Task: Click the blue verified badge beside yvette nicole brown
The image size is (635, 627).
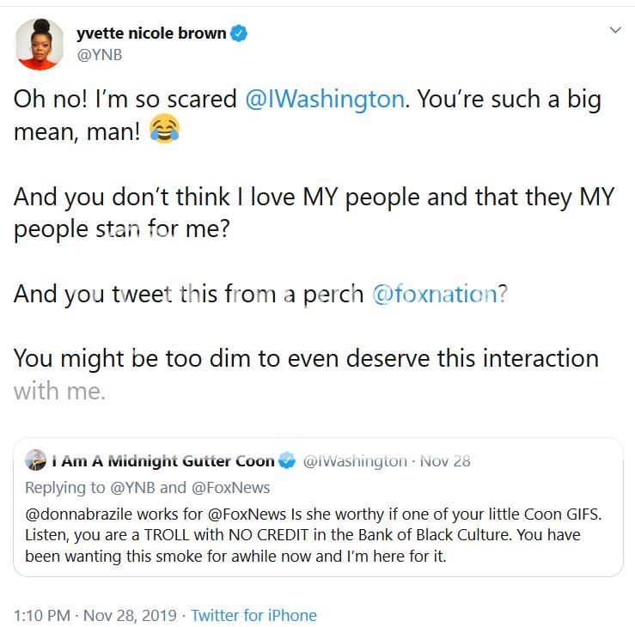Action: click(241, 34)
